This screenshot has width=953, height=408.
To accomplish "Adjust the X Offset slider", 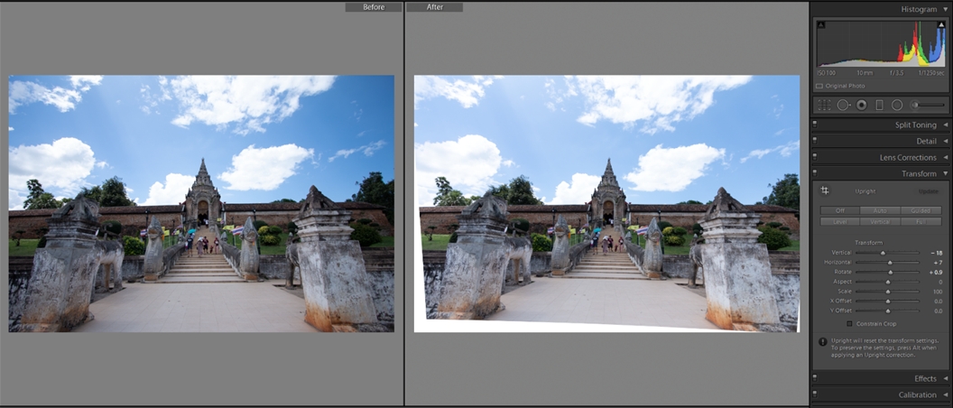I will click(x=887, y=301).
